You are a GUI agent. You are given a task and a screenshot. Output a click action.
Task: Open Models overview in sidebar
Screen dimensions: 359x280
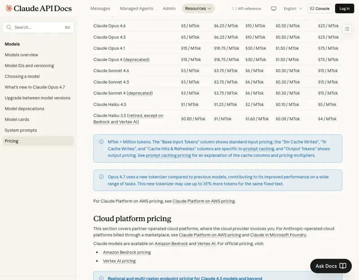[x=22, y=55]
